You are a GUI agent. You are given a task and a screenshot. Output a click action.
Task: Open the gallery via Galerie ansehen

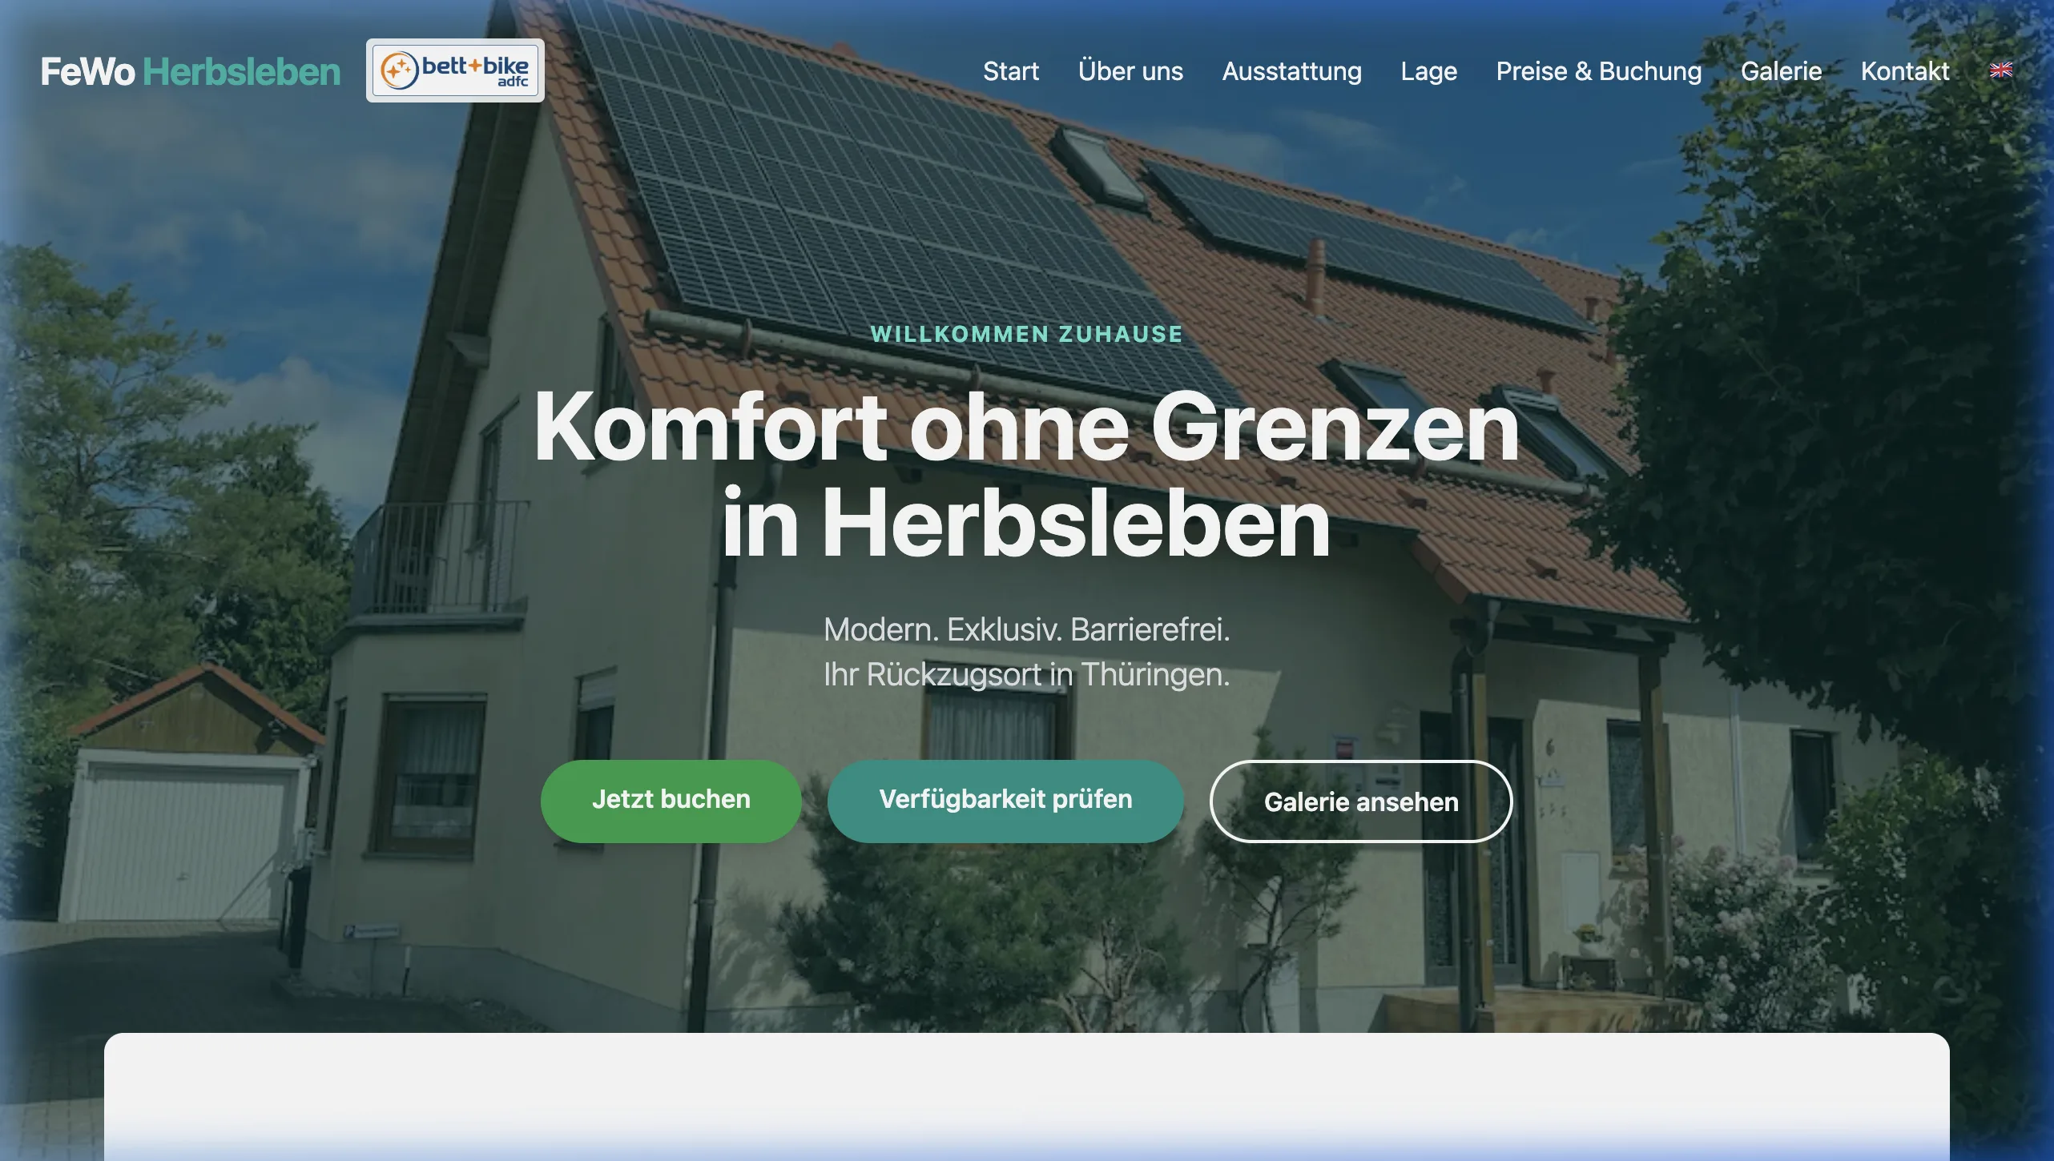1361,801
